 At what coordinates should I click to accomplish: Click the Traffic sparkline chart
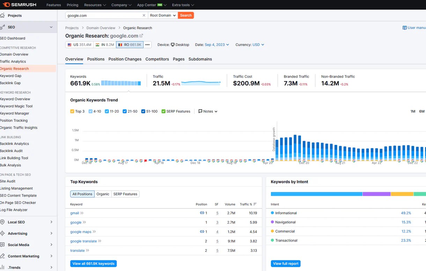coord(201,83)
